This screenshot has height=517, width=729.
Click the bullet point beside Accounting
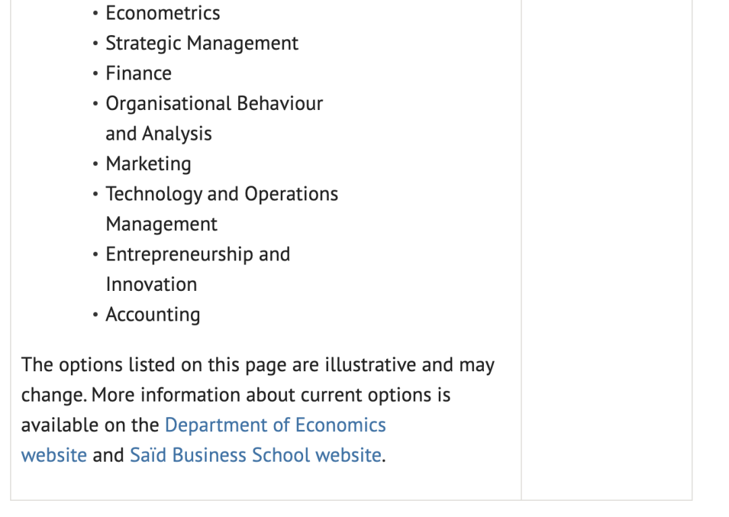click(96, 315)
